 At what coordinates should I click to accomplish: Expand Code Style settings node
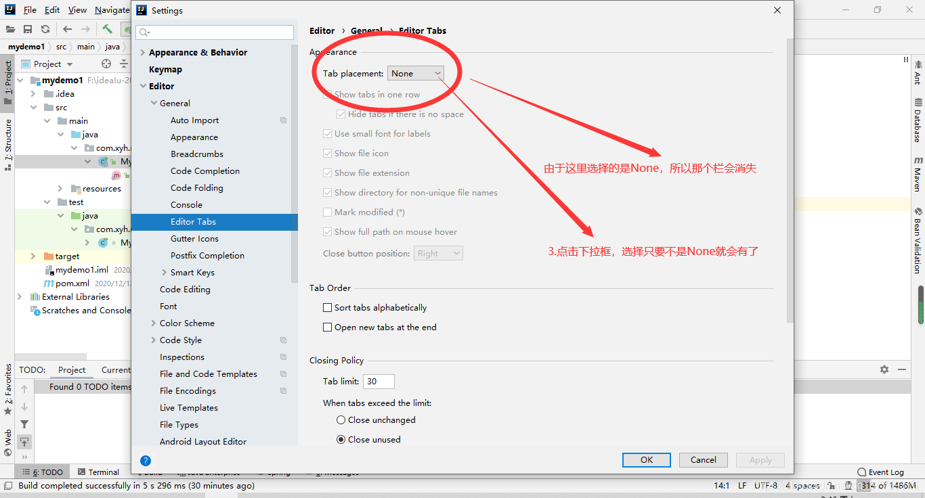coord(154,340)
